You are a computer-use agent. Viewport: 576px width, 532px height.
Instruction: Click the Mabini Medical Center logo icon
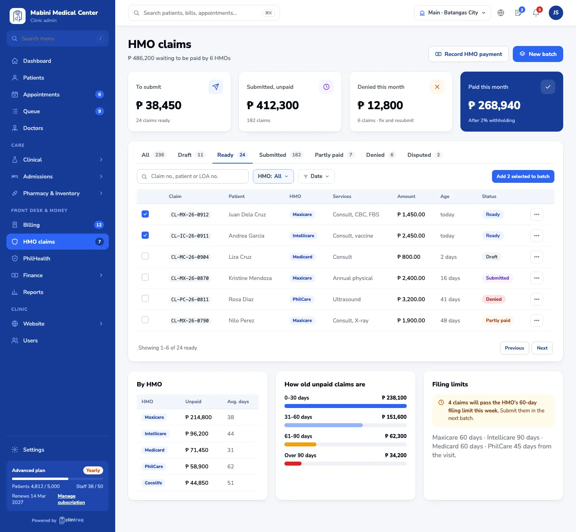18,16
